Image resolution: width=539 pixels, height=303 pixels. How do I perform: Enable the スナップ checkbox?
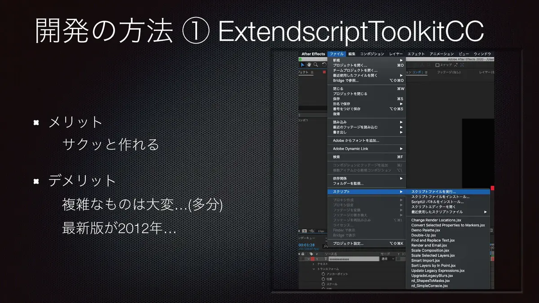437,65
